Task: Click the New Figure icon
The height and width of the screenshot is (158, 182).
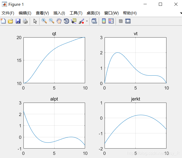Action: tap(3, 21)
